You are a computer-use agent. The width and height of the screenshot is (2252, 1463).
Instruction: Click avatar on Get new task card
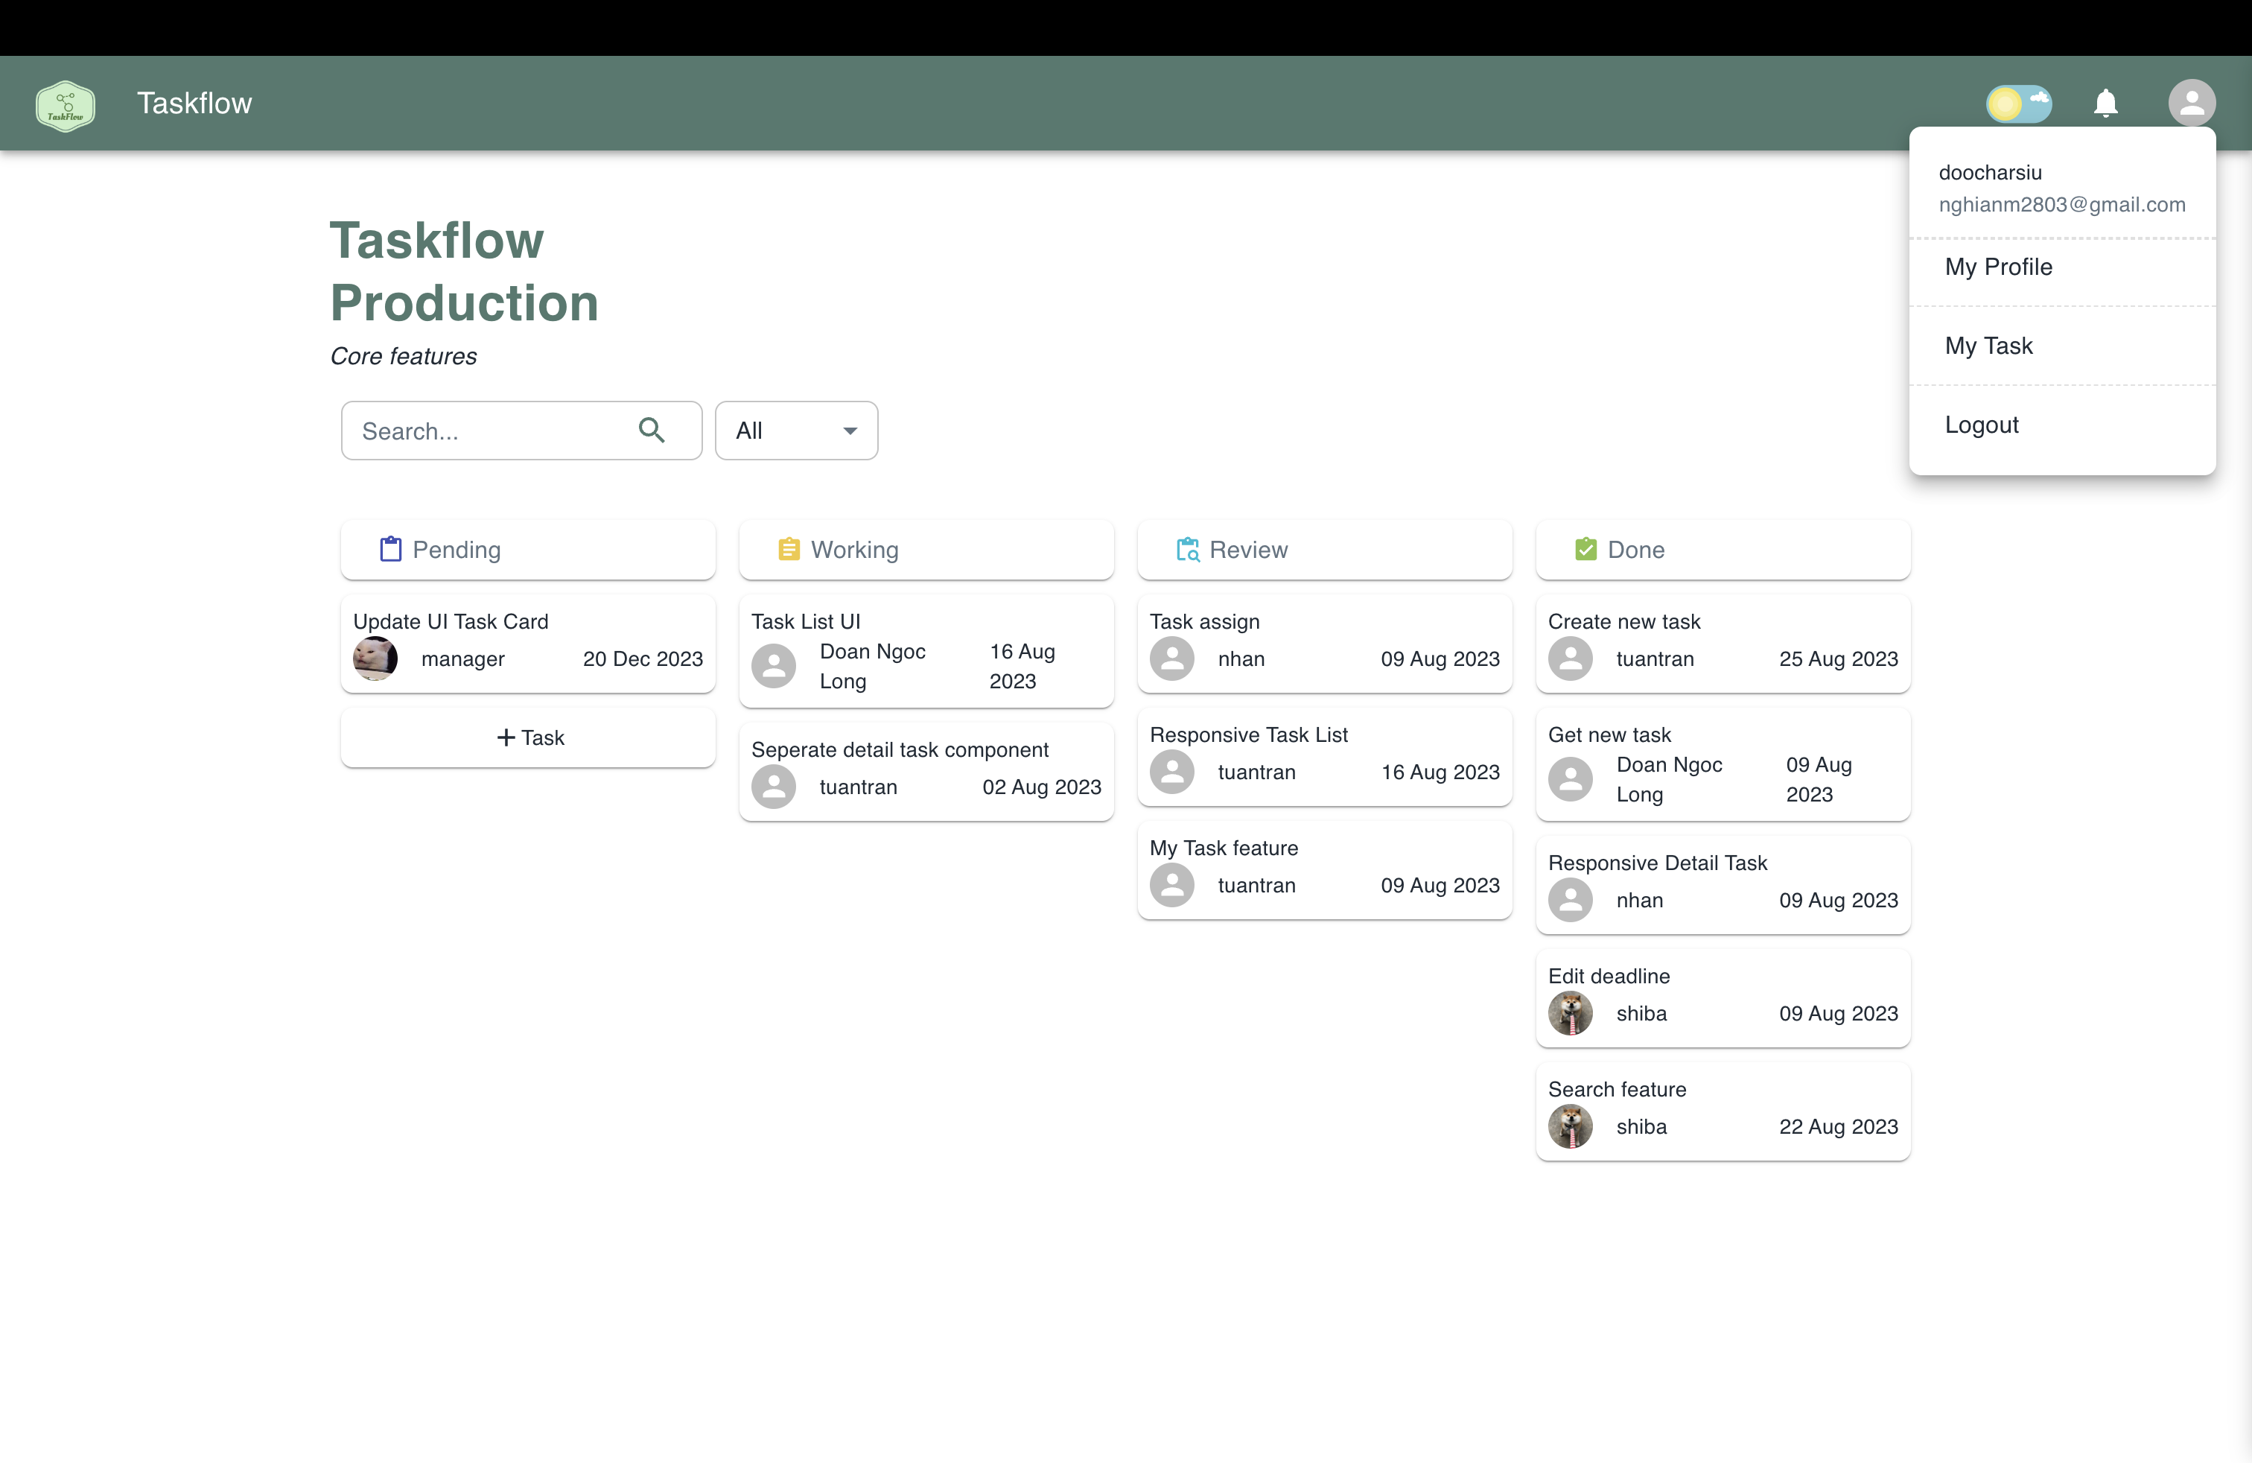[1571, 780]
